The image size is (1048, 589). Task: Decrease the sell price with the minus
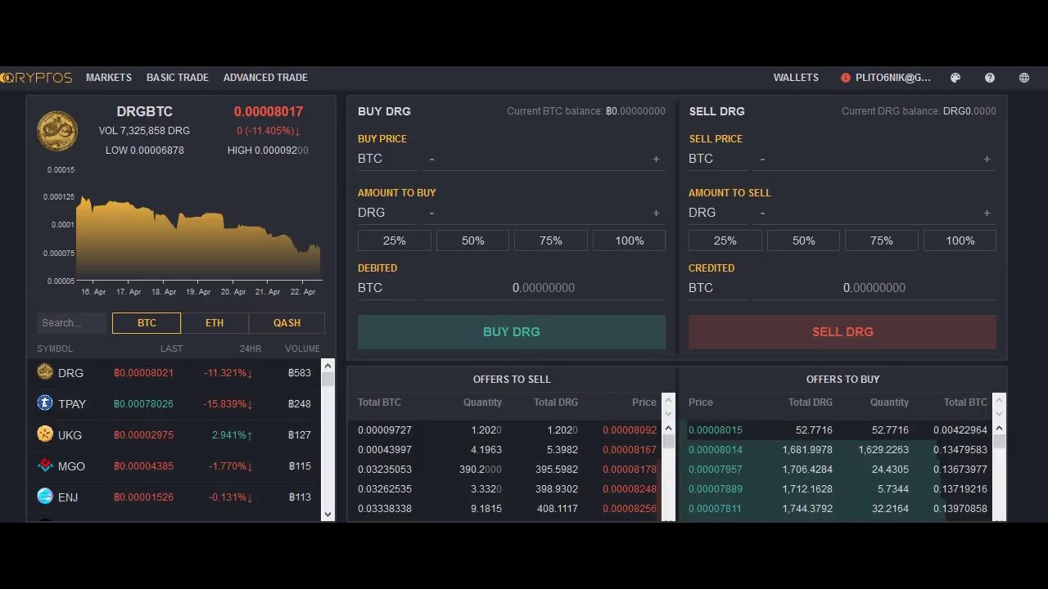pyautogui.click(x=762, y=159)
